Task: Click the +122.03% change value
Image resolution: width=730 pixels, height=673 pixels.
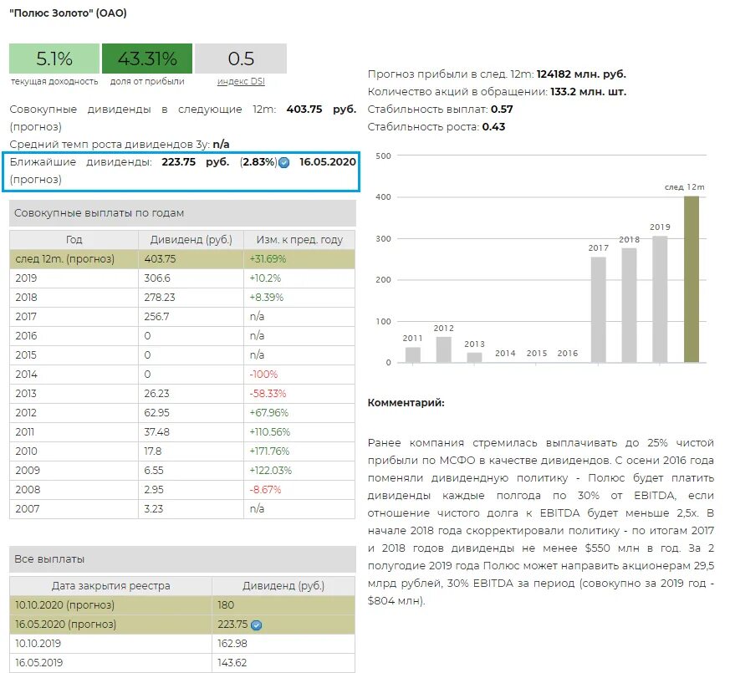Action: (270, 471)
